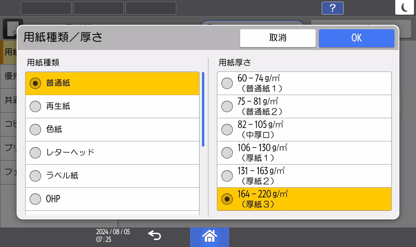Go to the home screen icon
Image resolution: width=416 pixels, height=247 pixels.
tap(209, 236)
